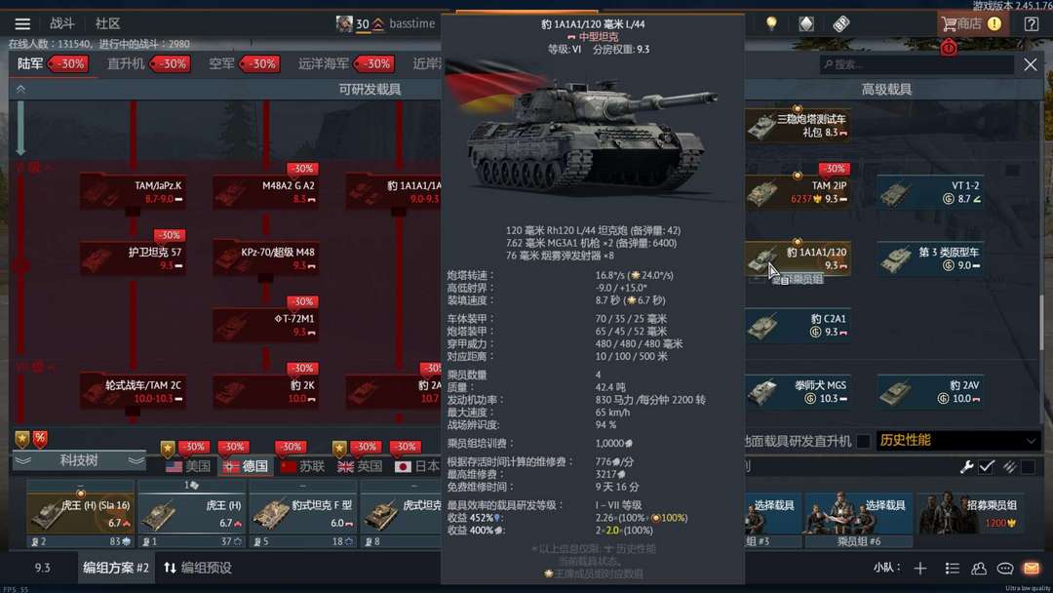Screen dimensions: 1053x593
Task: Select the 苏联 nation tab
Action: 303,466
